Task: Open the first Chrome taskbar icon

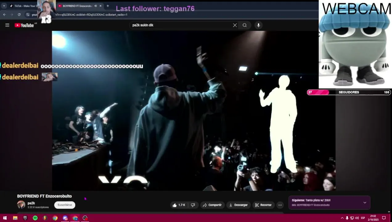Action: coord(55,218)
